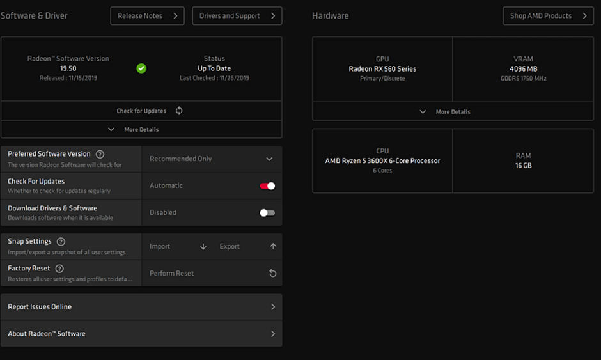Viewport: 601px width, 360px height.
Task: Click Perform Reset
Action: click(212, 273)
